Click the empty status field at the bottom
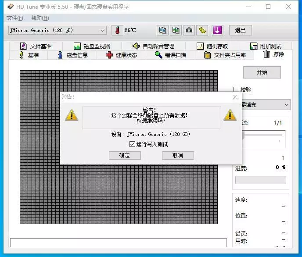Screen dimensions: 302x257 point(119,243)
